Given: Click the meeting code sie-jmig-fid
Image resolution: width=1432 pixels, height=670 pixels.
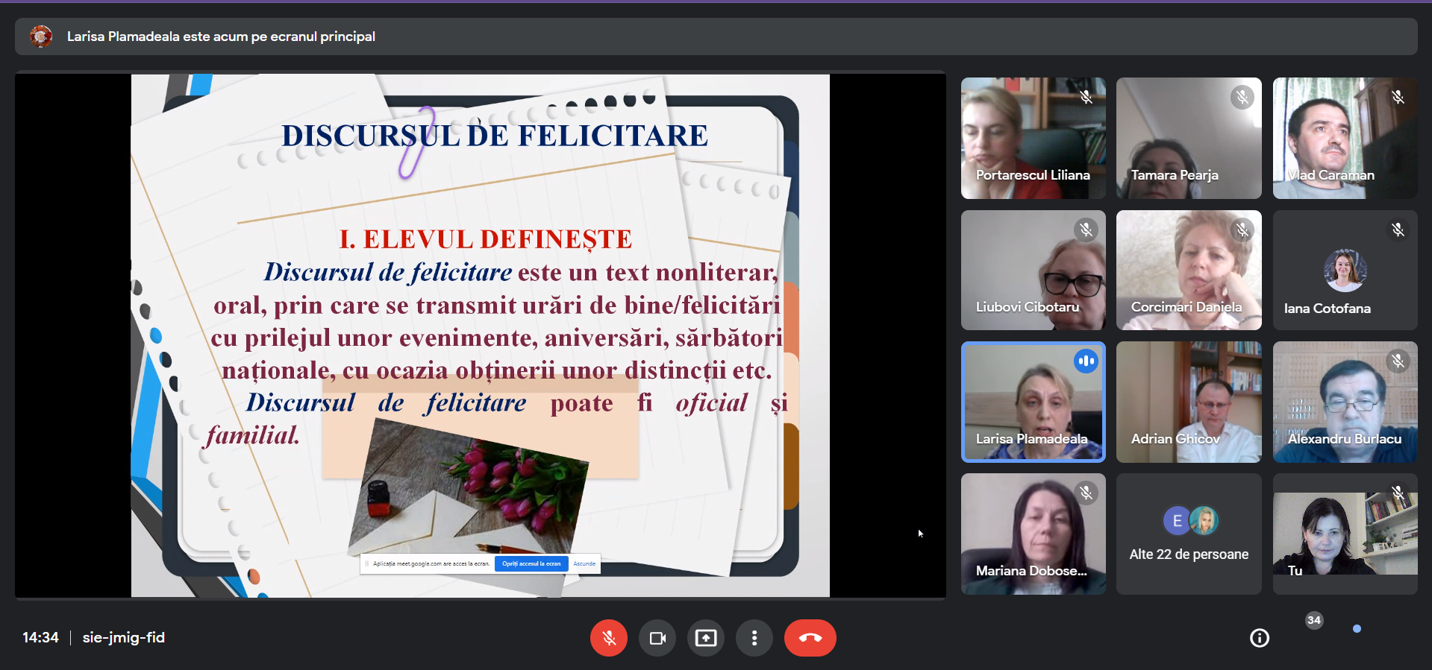Looking at the screenshot, I should pyautogui.click(x=124, y=638).
